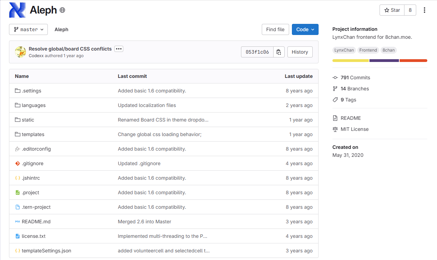The width and height of the screenshot is (437, 260).
Task: Star the Aleph project
Action: (x=392, y=10)
